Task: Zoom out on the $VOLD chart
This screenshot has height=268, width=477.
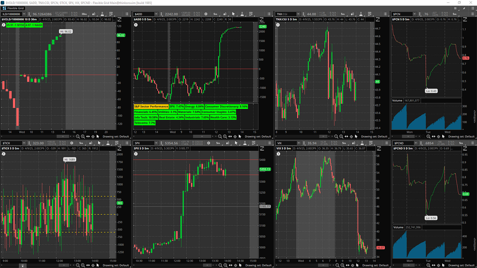Action: pos(78,136)
